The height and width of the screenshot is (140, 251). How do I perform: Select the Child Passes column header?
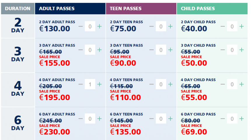coord(212,8)
